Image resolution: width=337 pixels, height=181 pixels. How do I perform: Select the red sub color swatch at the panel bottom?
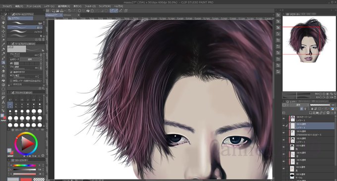point(26,180)
